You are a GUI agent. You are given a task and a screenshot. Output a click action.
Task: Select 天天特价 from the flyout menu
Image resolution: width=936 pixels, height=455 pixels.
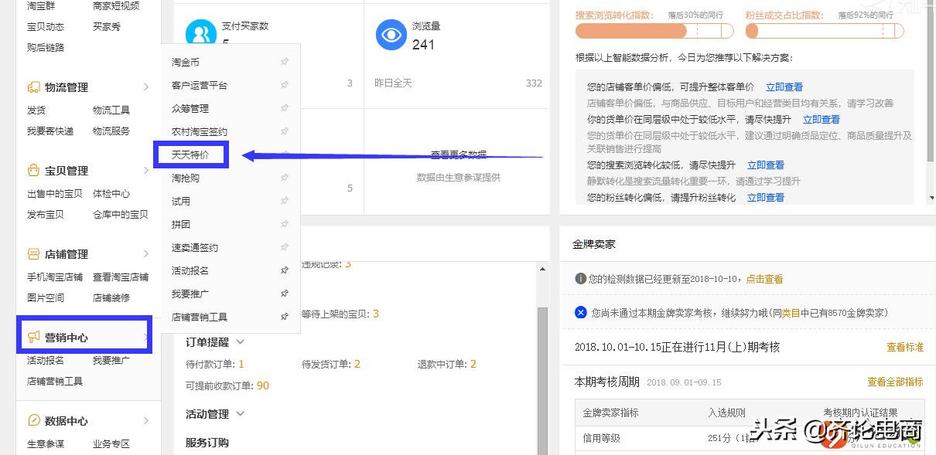[x=190, y=154]
